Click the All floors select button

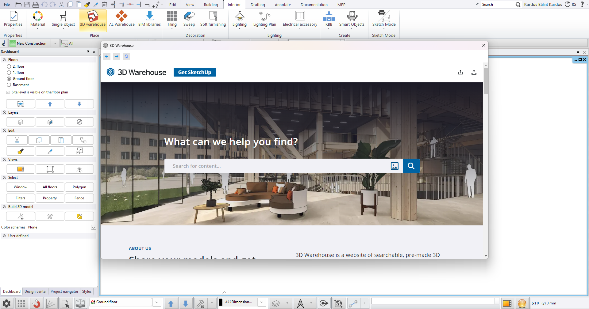tap(50, 187)
